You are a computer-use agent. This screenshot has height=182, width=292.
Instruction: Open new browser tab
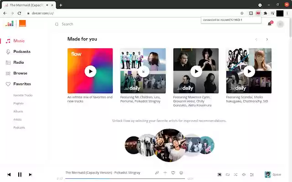click(61, 5)
